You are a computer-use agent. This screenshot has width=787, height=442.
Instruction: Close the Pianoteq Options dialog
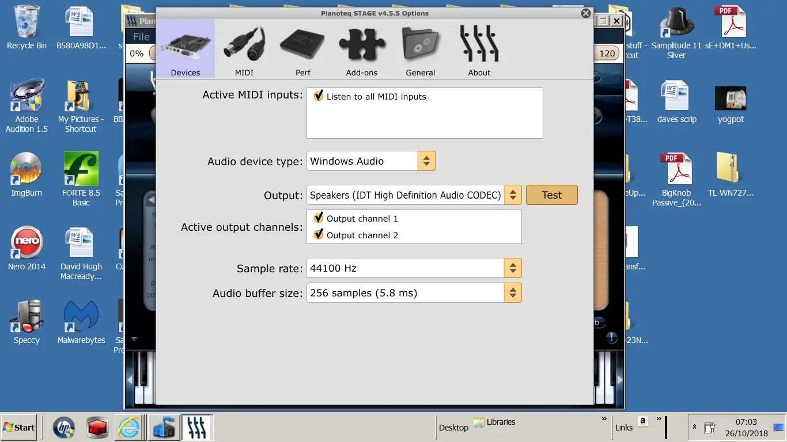tap(586, 13)
